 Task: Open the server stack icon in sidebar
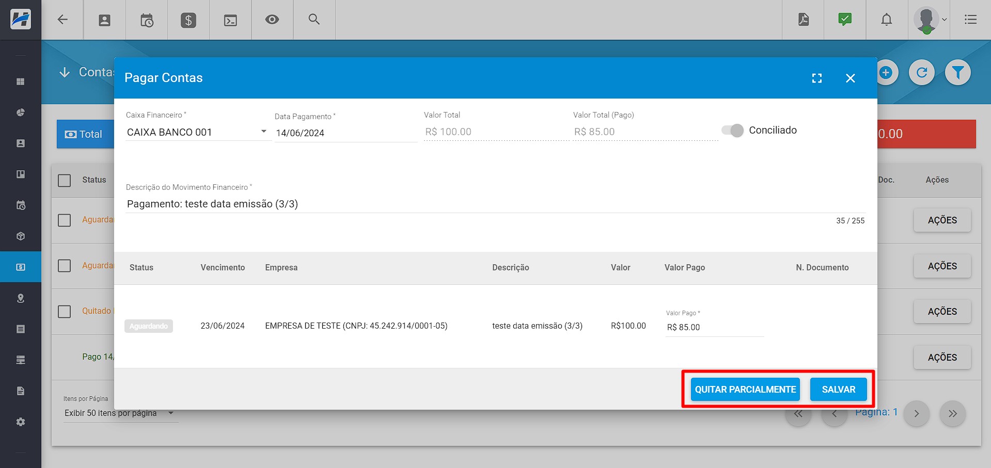point(21,360)
